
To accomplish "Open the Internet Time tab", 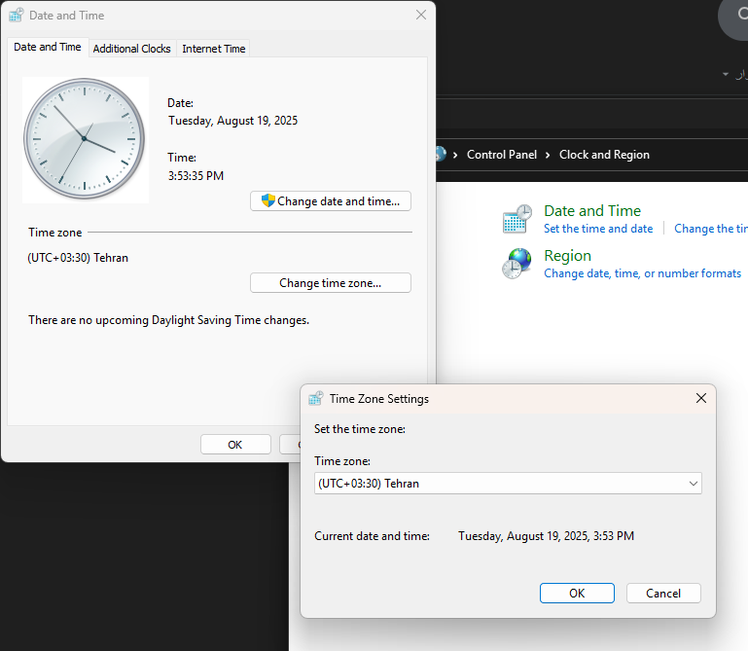I will click(214, 49).
